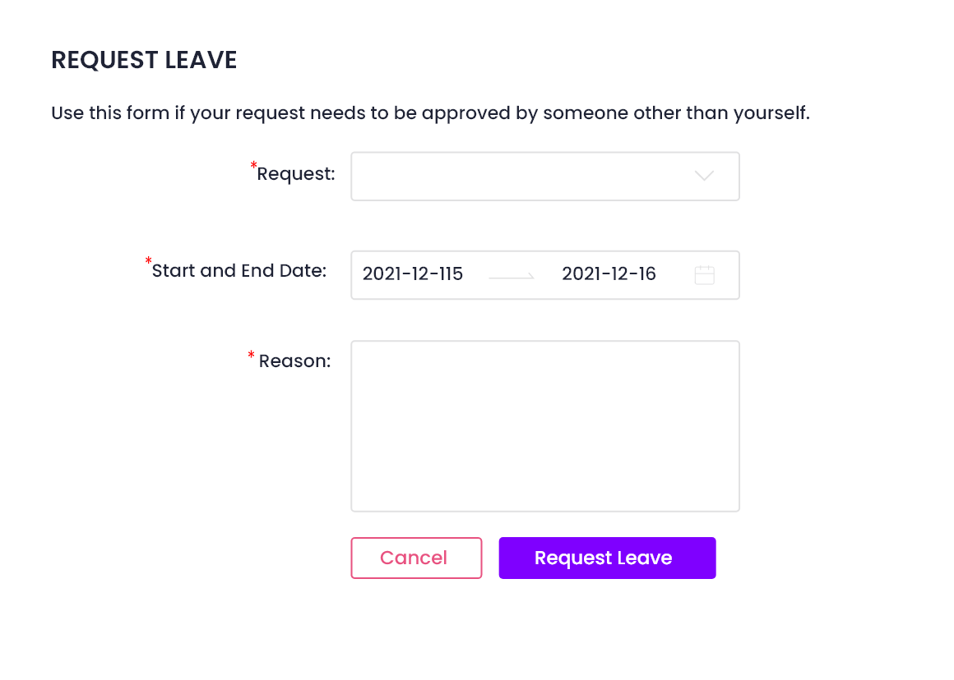Click the Reason field label
Image resolution: width=954 pixels, height=680 pixels.
click(x=294, y=361)
